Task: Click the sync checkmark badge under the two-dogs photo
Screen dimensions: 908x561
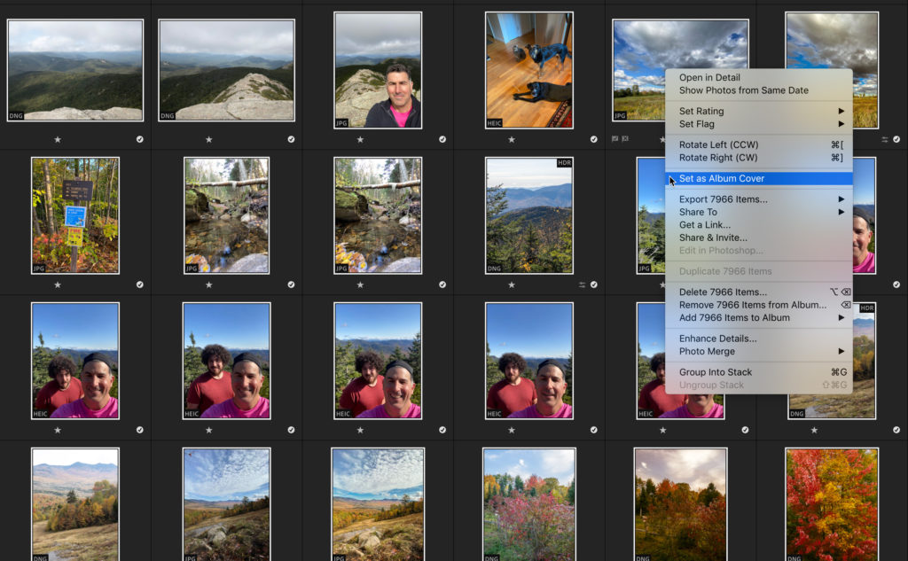Action: (x=594, y=139)
